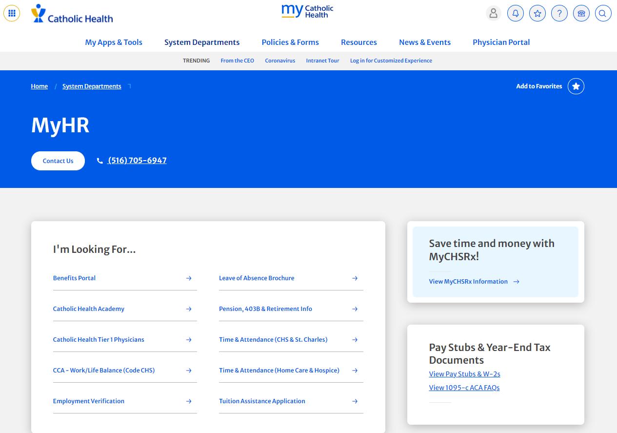Open News & Events menu
617x433 pixels.
pos(425,42)
